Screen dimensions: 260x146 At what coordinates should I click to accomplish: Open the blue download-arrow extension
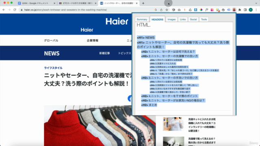[x=196, y=10]
